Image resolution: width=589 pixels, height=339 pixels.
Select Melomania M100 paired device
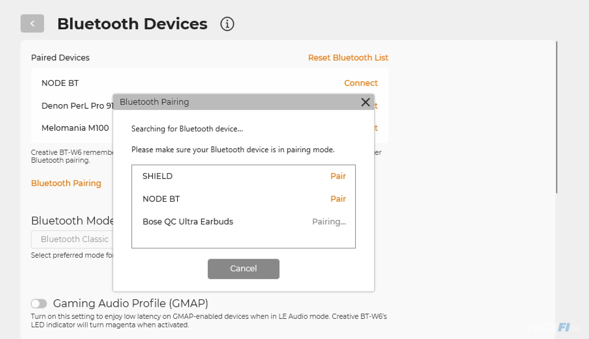click(x=75, y=128)
